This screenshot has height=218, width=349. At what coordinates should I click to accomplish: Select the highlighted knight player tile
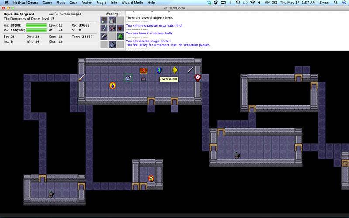pyautogui.click(x=128, y=78)
